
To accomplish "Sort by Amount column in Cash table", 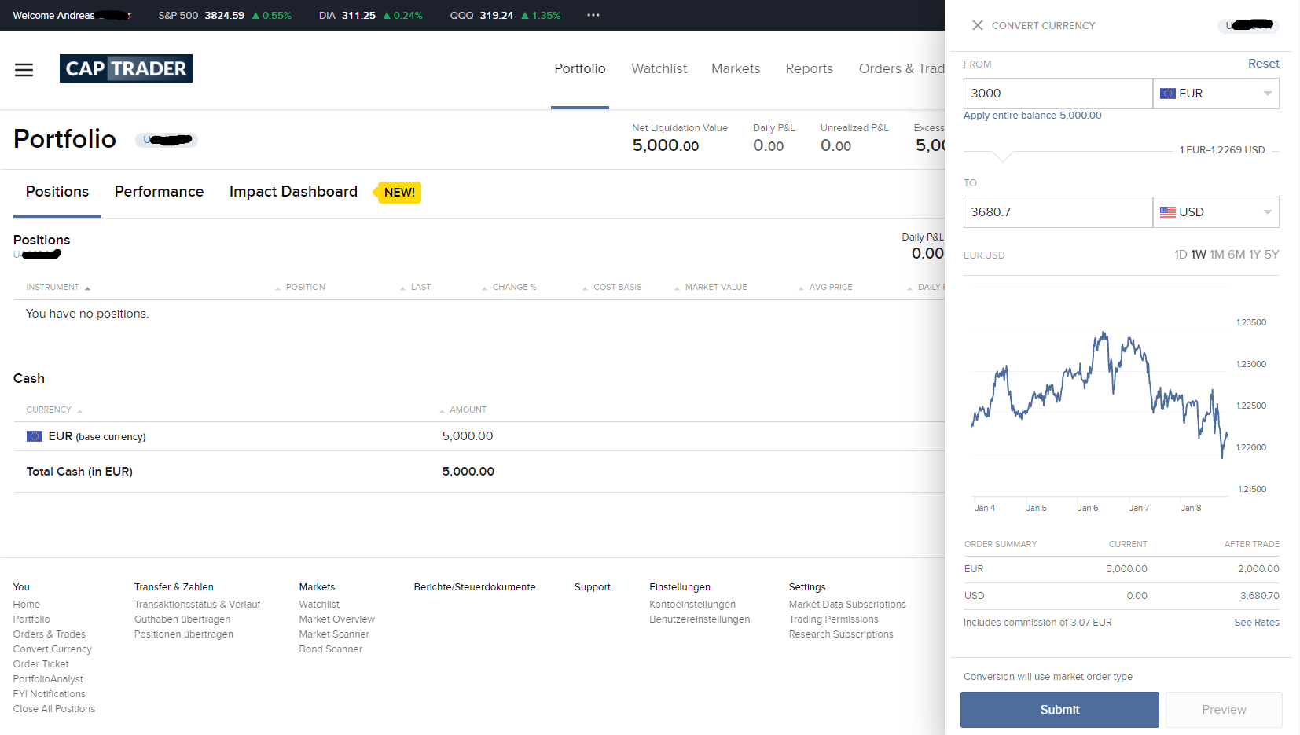I will pos(468,410).
